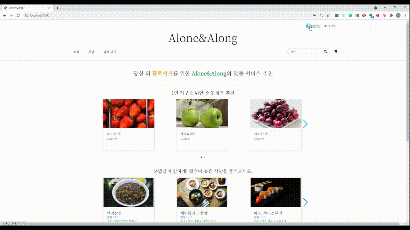The image size is (410, 230).
Task: Open the 식당 menu item
Action: pos(91,52)
